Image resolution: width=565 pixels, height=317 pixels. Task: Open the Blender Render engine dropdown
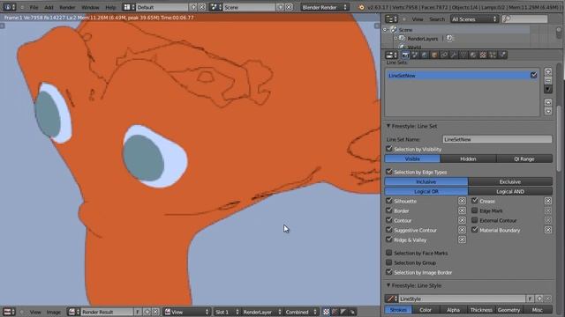click(x=325, y=7)
